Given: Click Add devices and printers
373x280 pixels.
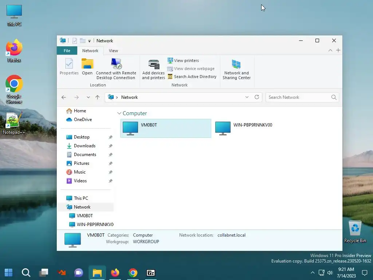Looking at the screenshot, I should (x=153, y=69).
